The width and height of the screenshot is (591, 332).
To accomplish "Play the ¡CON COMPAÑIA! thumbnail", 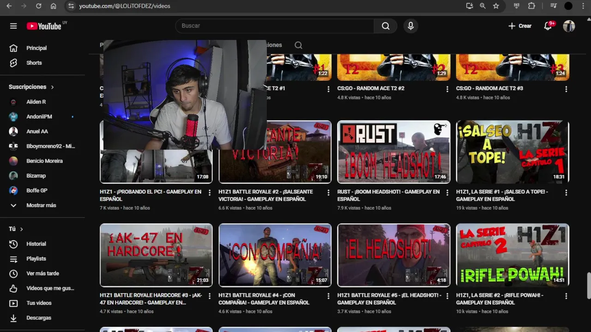I will point(275,255).
